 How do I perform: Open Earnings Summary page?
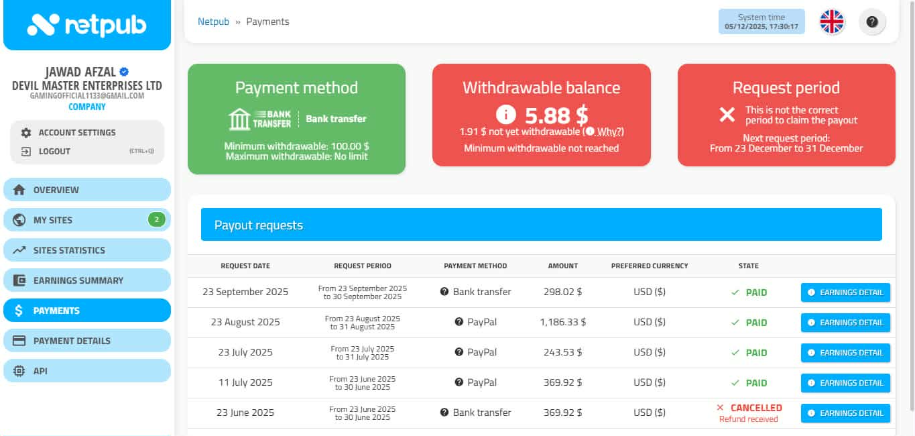click(x=87, y=280)
